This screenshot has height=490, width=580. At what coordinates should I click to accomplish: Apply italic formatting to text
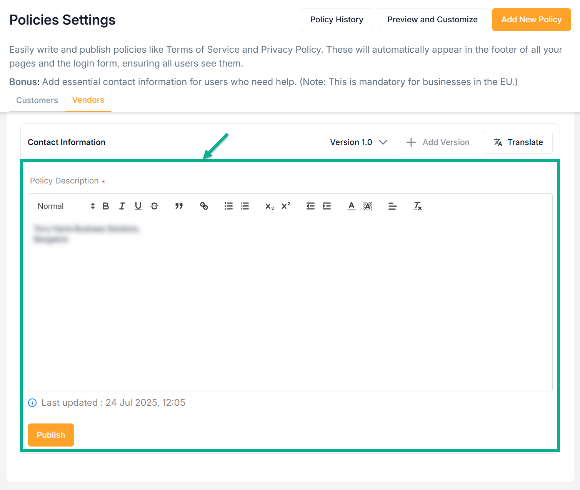click(122, 206)
